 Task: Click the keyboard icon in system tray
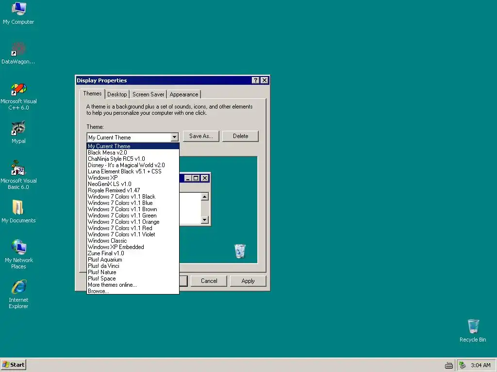(449, 365)
